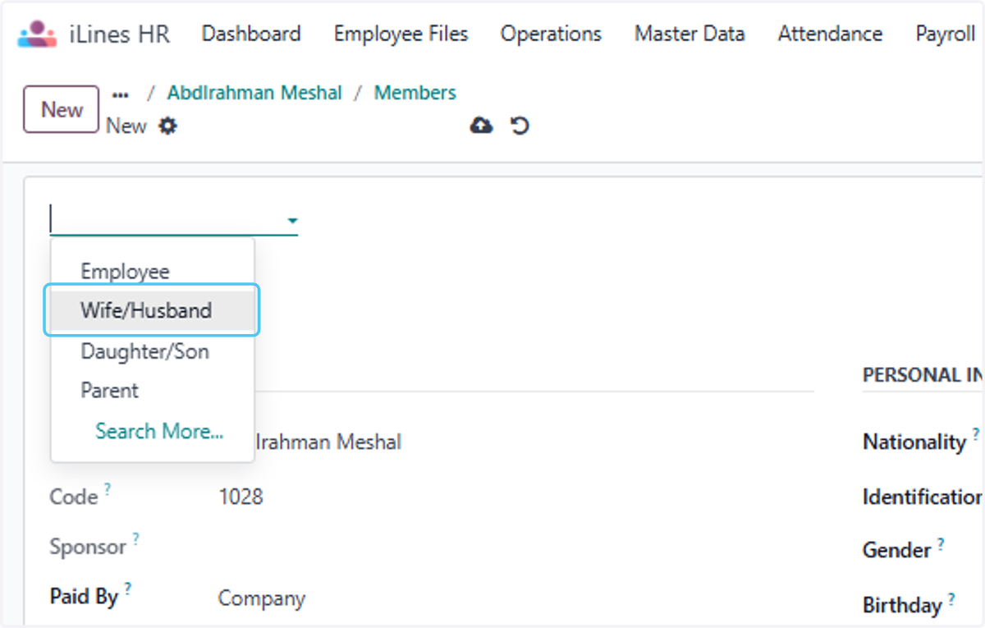Click the help mark beside Nationality
Viewport: 985px width, 628px height.
[976, 433]
